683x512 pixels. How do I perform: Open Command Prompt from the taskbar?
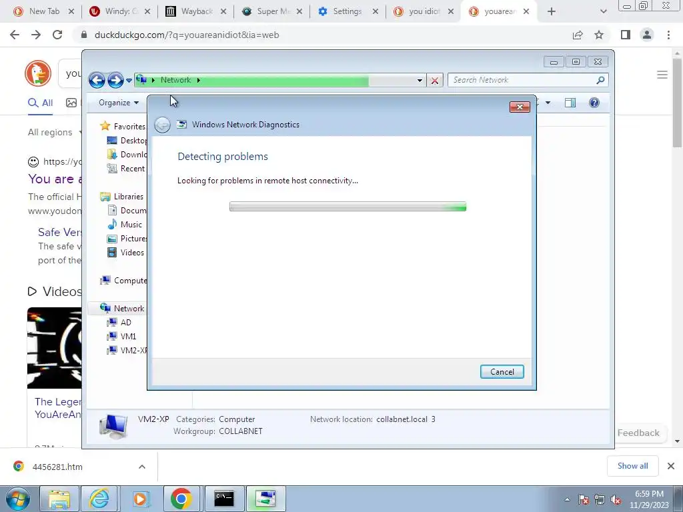(224, 499)
